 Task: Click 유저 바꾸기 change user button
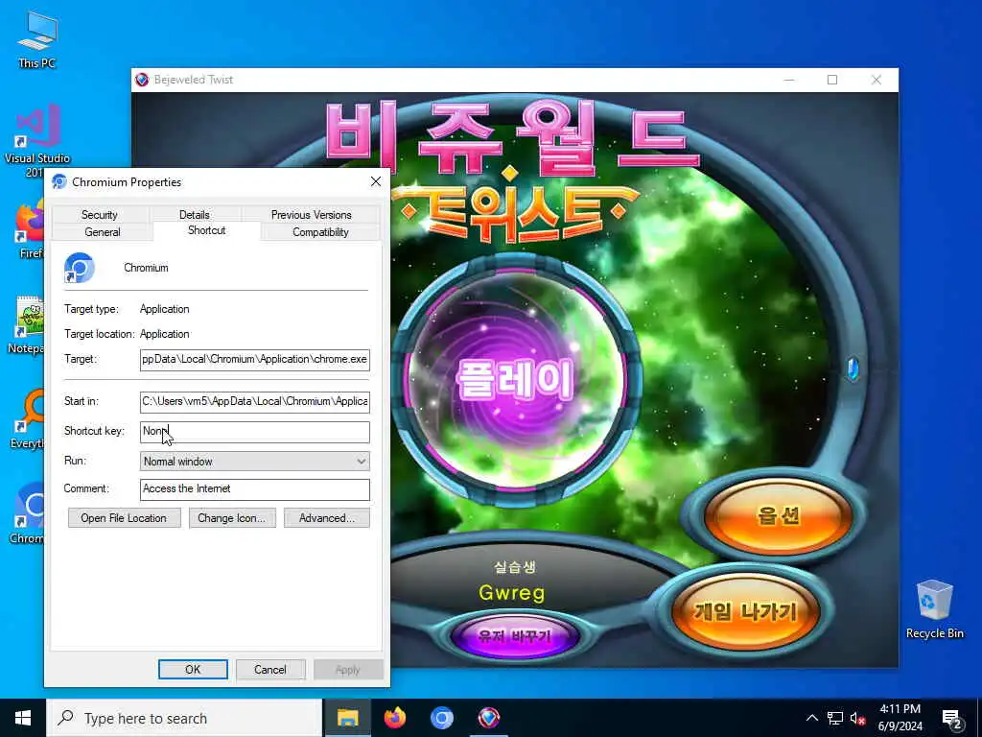514,637
